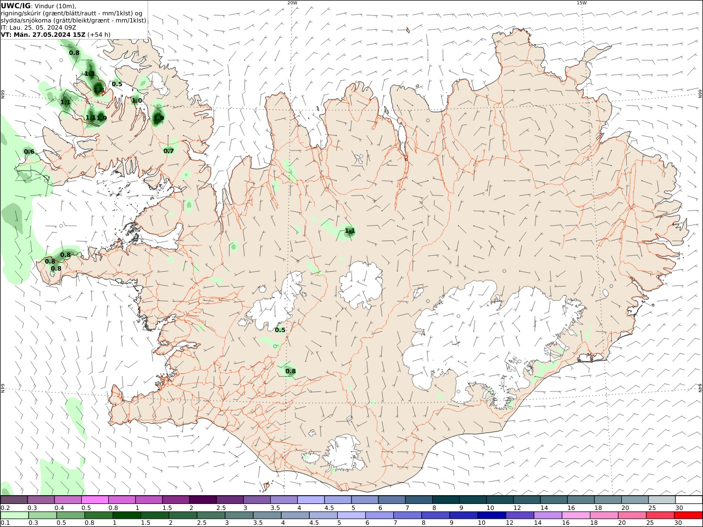Pick the white swatch labeled 30 in the top legend row
The width and height of the screenshot is (703, 527).
tap(688, 500)
